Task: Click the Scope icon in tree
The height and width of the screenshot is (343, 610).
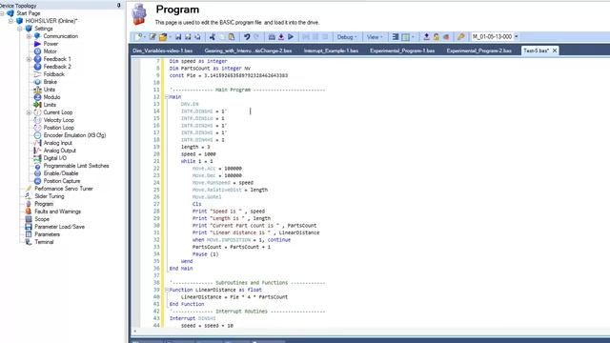Action: click(29, 219)
